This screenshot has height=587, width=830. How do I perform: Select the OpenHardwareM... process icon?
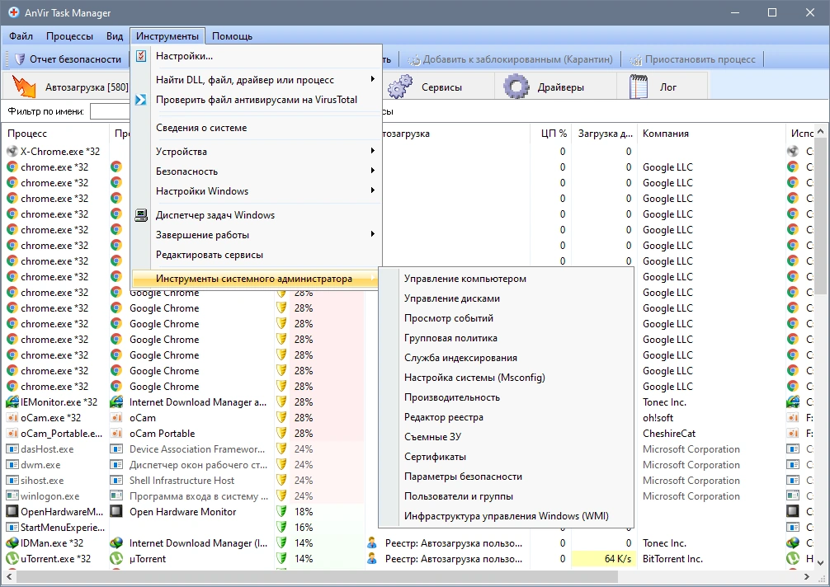pyautogui.click(x=12, y=511)
